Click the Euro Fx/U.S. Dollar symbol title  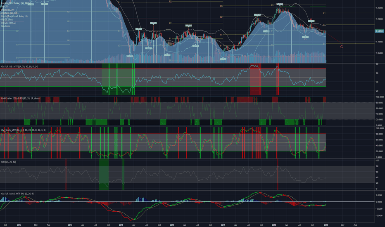[17, 3]
